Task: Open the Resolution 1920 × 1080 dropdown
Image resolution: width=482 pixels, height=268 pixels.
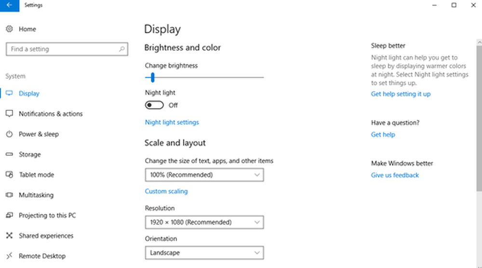Action: click(x=204, y=222)
